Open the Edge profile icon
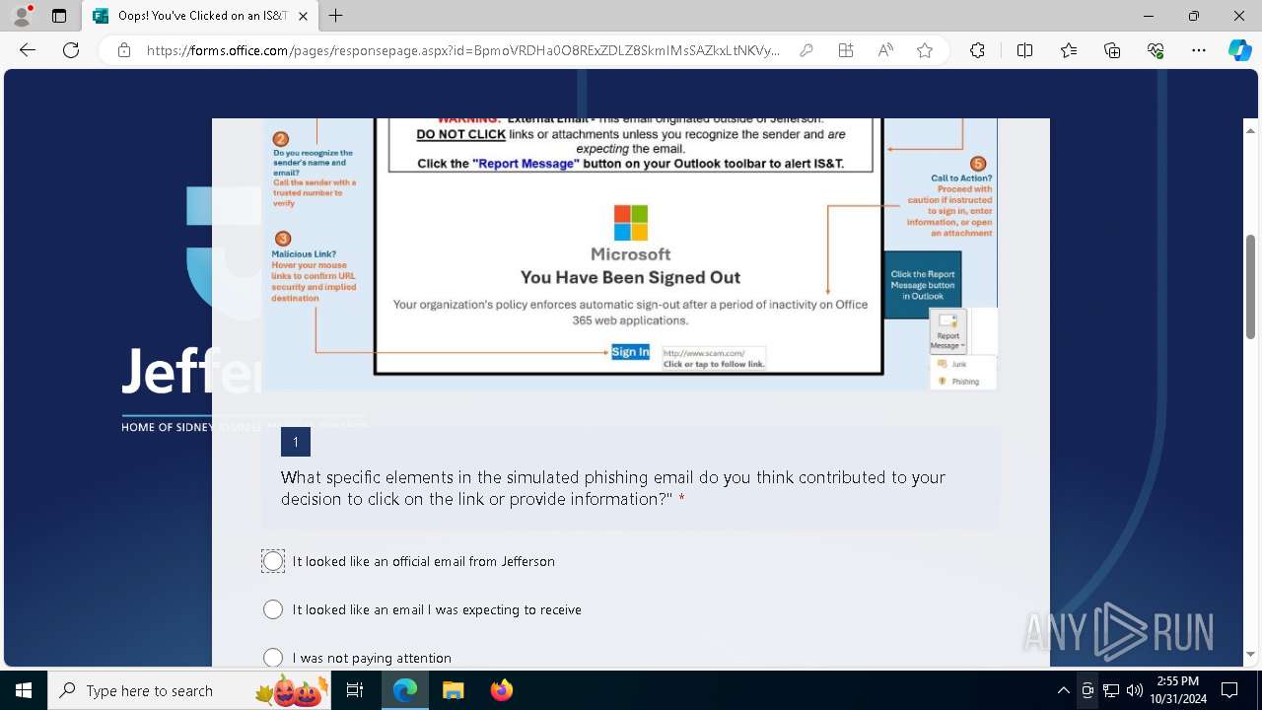1262x710 pixels. pos(22,16)
